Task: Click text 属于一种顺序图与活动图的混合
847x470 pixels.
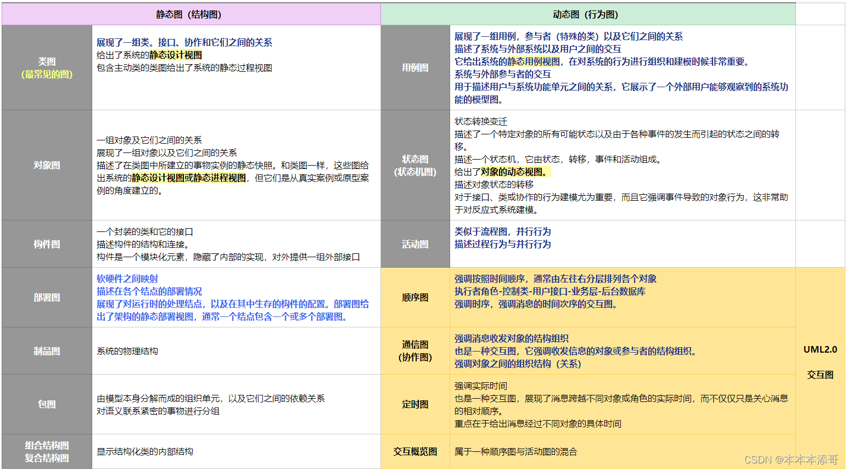Action: (516, 451)
